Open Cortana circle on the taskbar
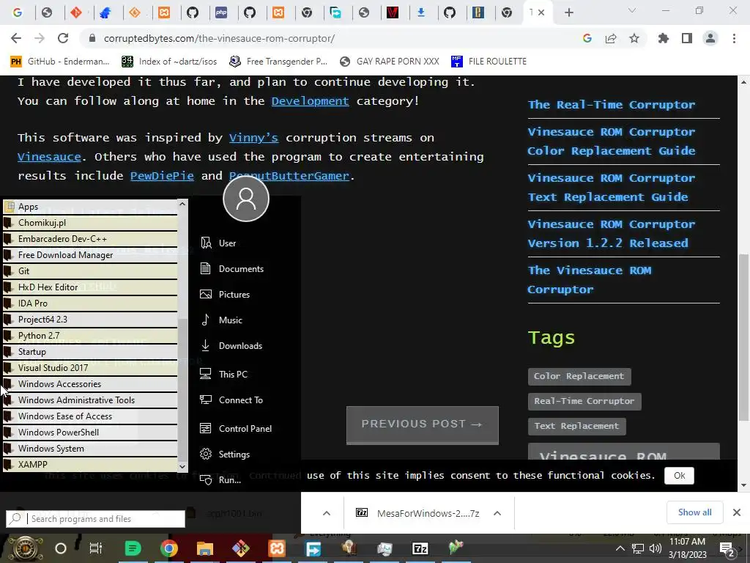 tap(61, 548)
